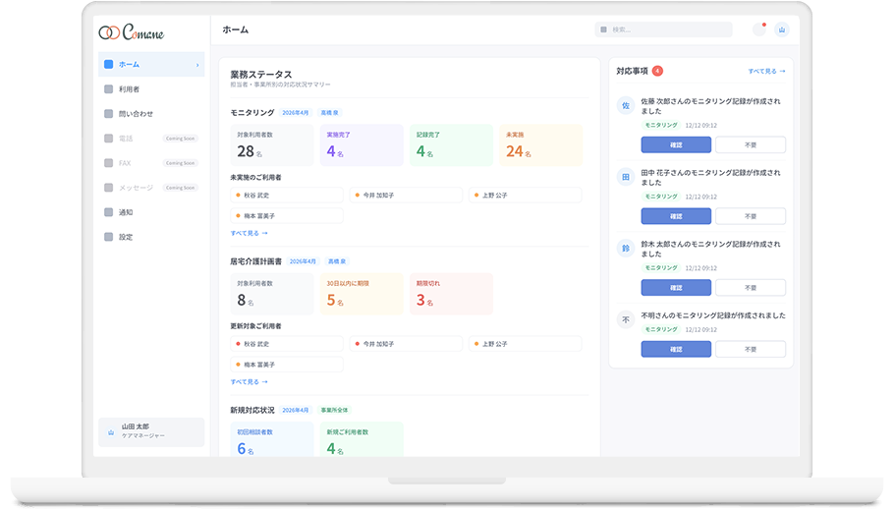Image resolution: width=894 pixels, height=511 pixels.
Task: Open the 山田 太郎 profile card
Action: coord(151,431)
